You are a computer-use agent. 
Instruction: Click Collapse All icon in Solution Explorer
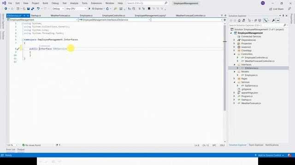[255, 20]
